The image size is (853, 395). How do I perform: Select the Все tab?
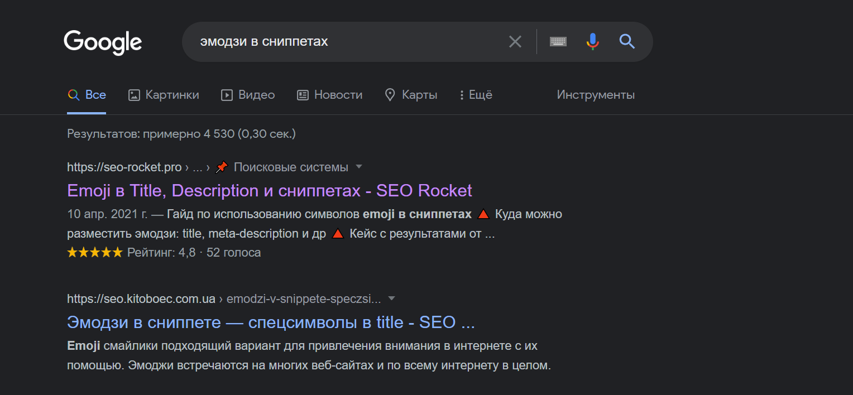87,95
